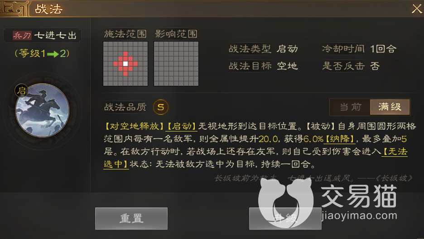Switch to 当前 level description
Viewport: 424px width, 239px height.
coord(350,107)
